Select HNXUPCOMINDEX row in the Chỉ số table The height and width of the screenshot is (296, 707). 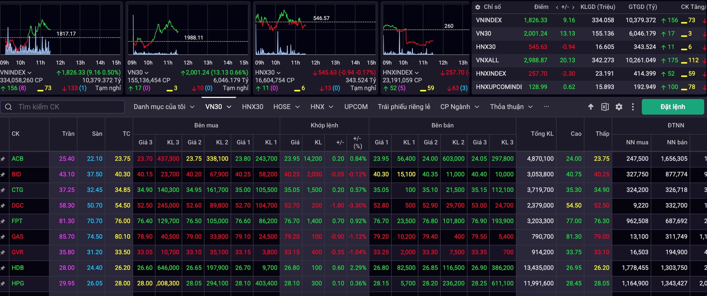coord(589,87)
